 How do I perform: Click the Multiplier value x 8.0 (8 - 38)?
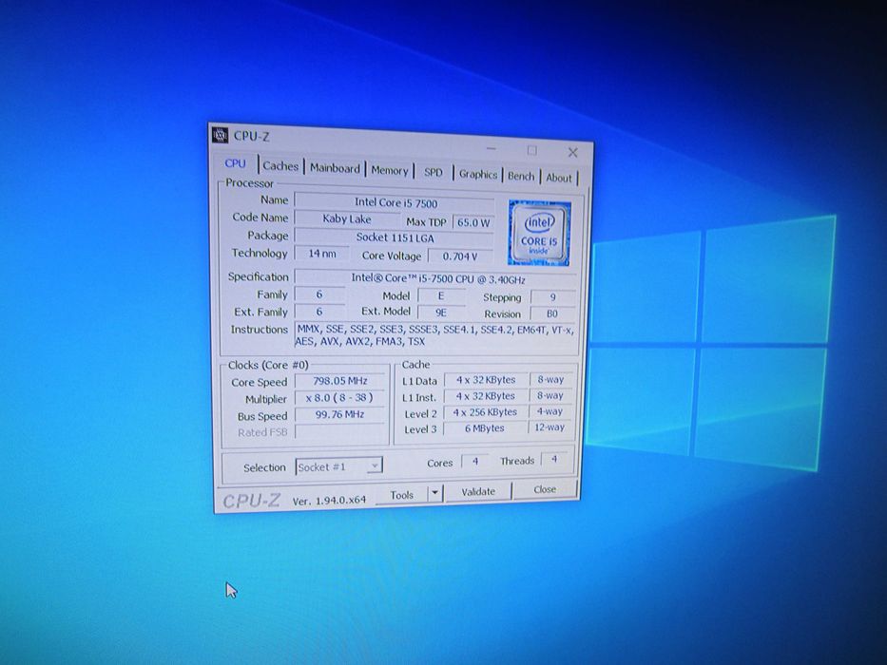point(339,397)
